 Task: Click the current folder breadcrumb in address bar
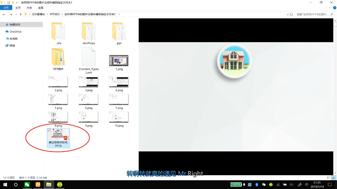90,14
